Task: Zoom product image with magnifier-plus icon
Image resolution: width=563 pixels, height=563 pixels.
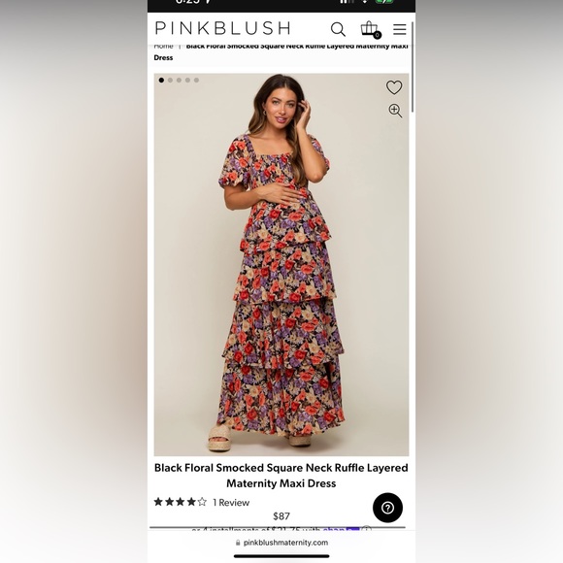Action: click(x=395, y=111)
